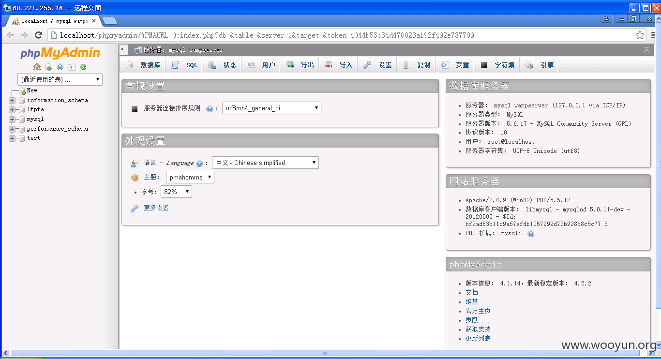Select the test database name
The height and width of the screenshot is (359, 661).
click(x=33, y=138)
